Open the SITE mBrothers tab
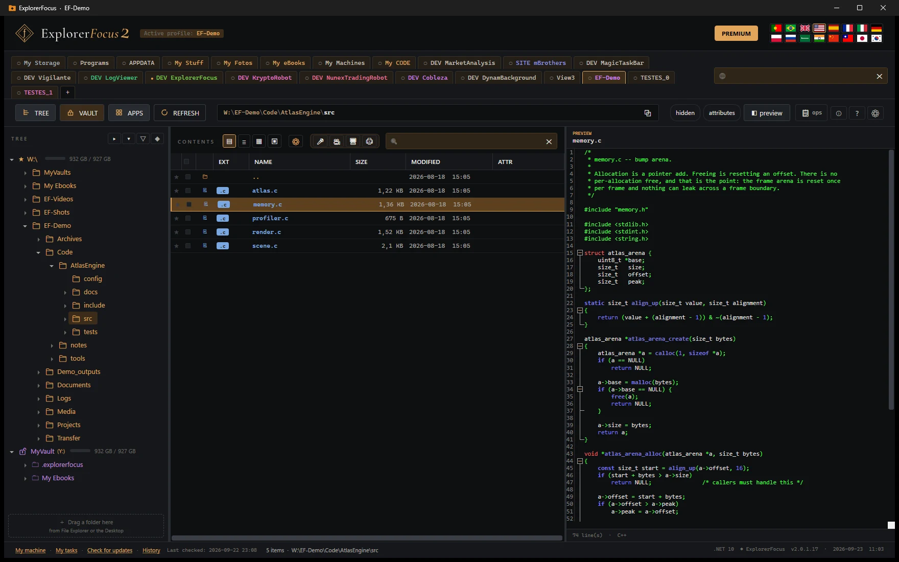Image resolution: width=899 pixels, height=562 pixels. 537,63
